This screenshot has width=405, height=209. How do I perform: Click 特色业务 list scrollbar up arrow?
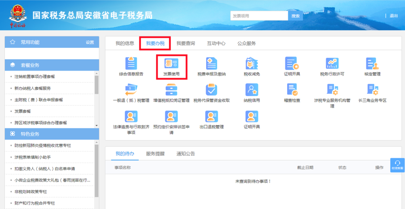[x=97, y=142]
